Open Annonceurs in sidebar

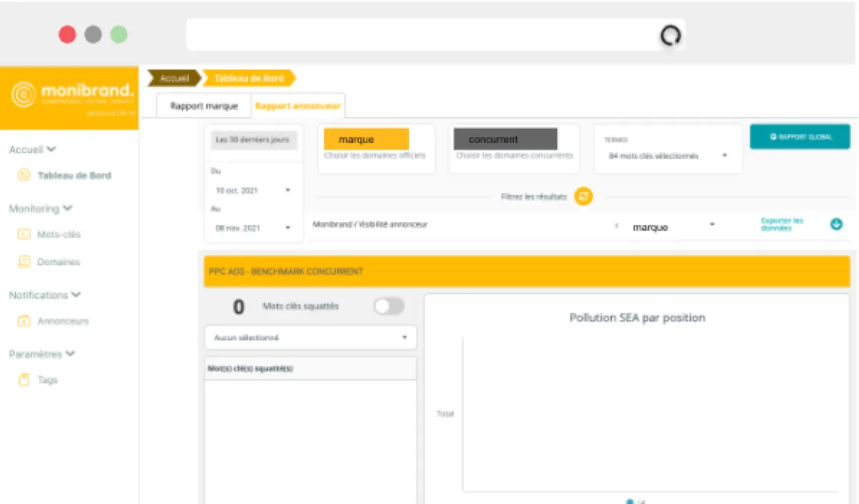tap(63, 321)
